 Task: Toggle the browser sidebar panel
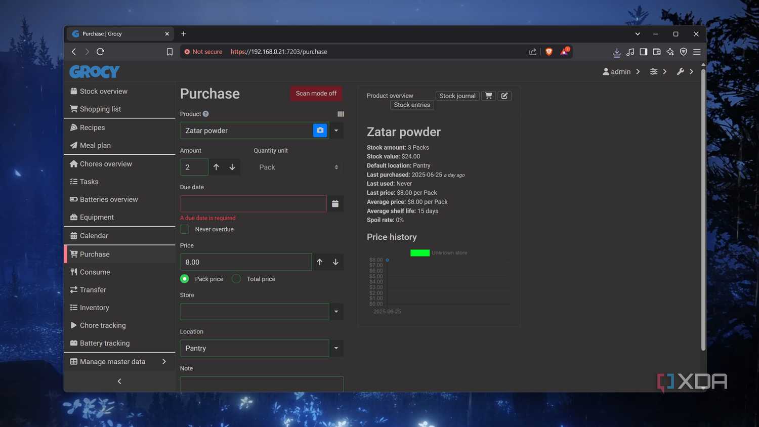tap(643, 52)
